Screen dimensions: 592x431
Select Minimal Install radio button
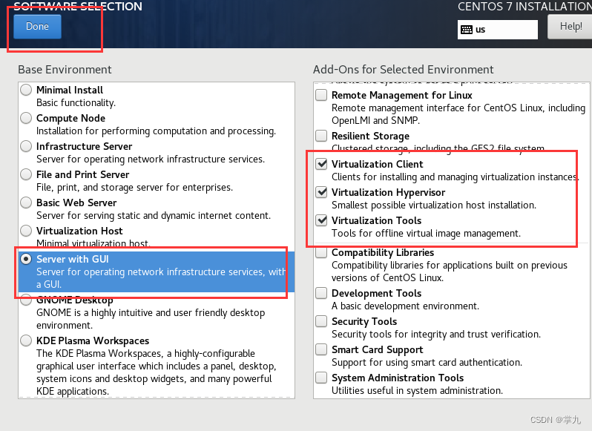[26, 90]
